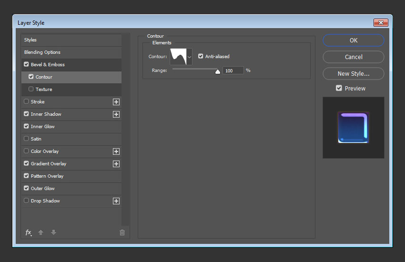Select the Bevel & Emboss label
Viewport: 405px width, 262px height.
[48, 64]
